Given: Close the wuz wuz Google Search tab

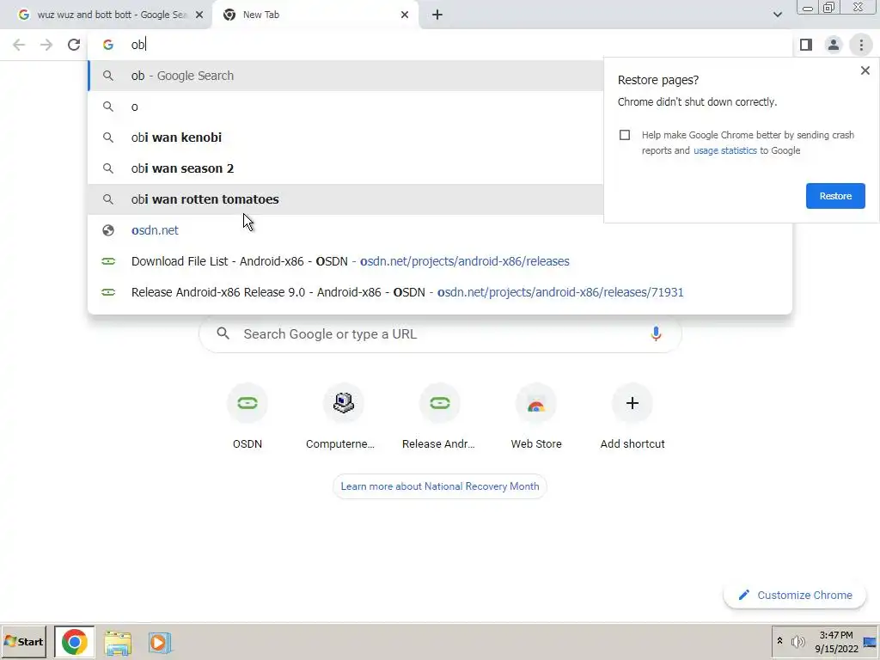Looking at the screenshot, I should coord(199,15).
